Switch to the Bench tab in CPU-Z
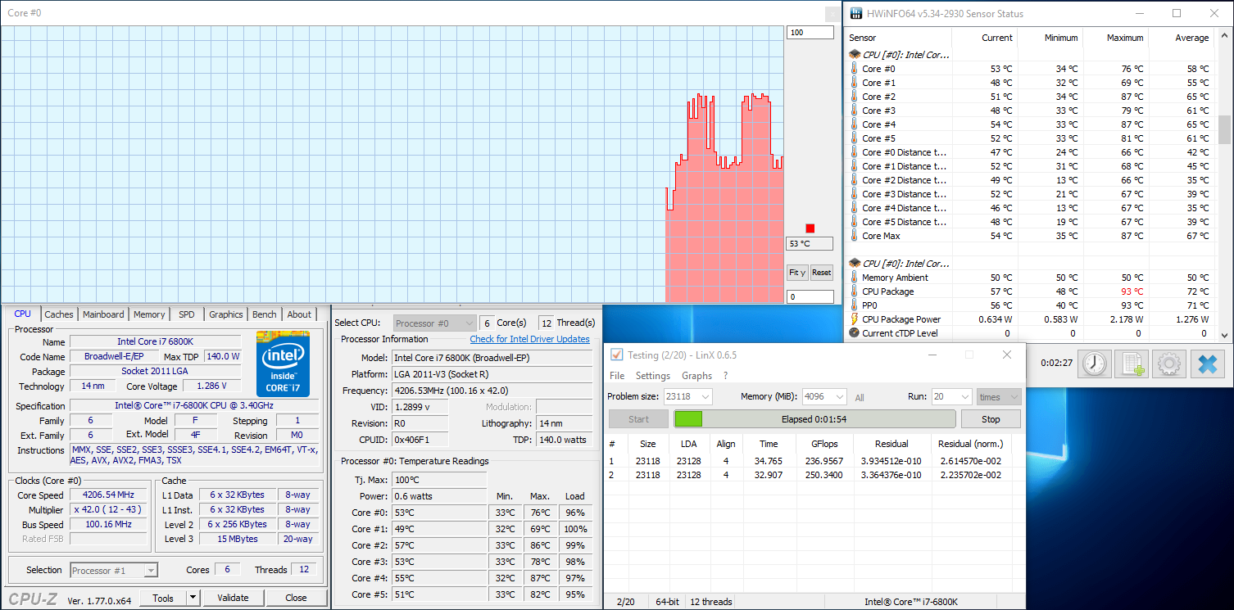The height and width of the screenshot is (610, 1234). (265, 314)
